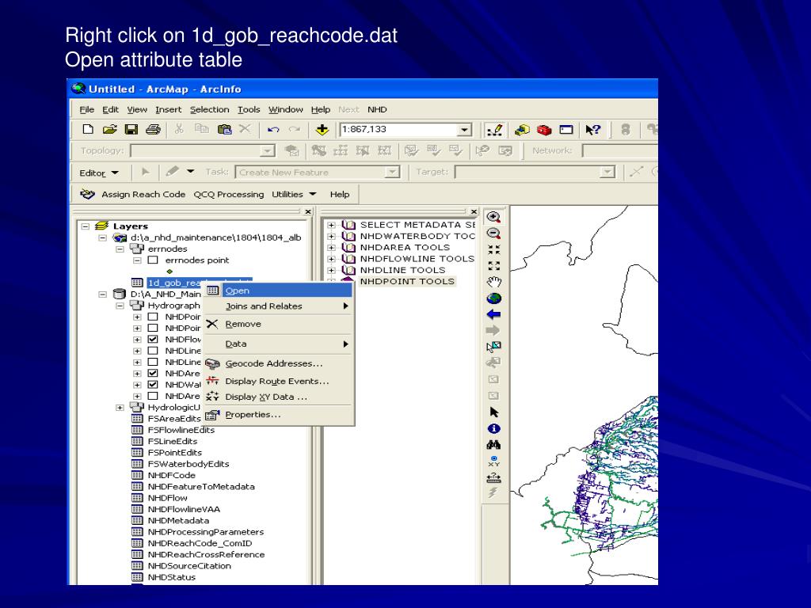Click the Fixed Zoom Out arrows icon
Viewport: 811px width, 608px height.
[x=494, y=266]
